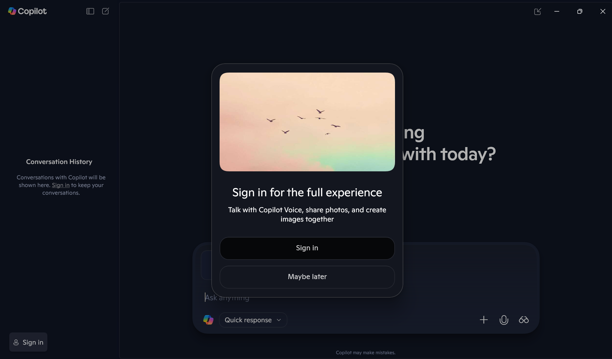Viewport: 612px width, 359px height.
Task: Click the Copilot may make mistakes notice
Action: 366,353
